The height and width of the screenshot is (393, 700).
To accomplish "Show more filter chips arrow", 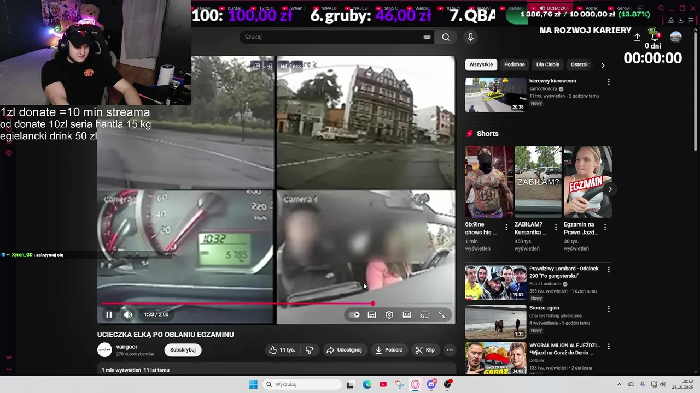I will click(603, 65).
